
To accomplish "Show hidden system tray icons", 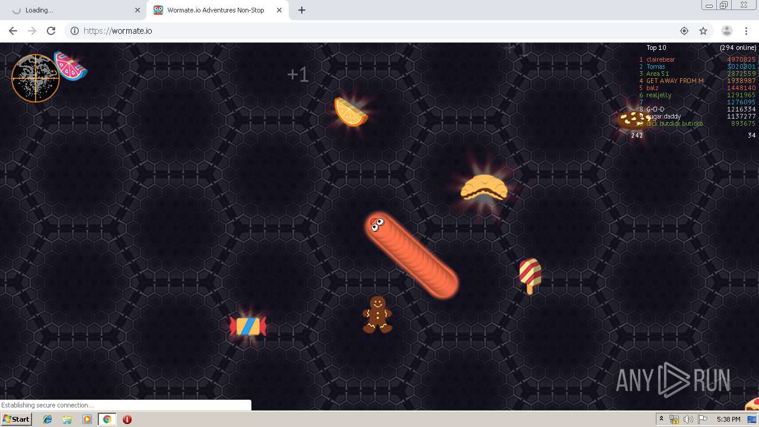I will click(661, 419).
